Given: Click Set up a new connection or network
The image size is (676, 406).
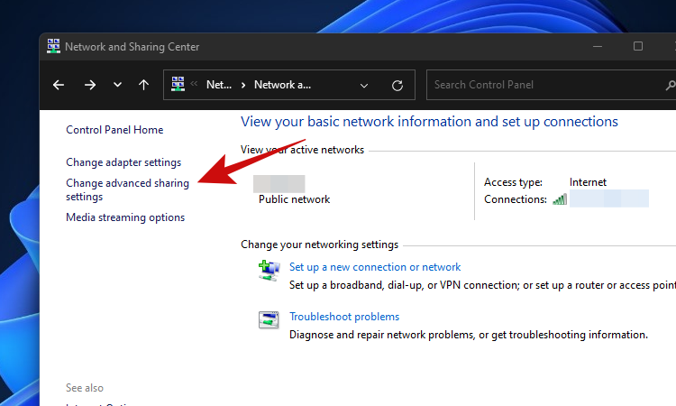Looking at the screenshot, I should coord(375,267).
